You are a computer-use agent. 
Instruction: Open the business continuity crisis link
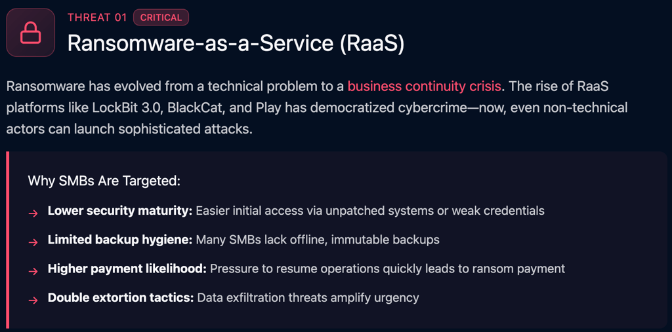[x=424, y=86]
